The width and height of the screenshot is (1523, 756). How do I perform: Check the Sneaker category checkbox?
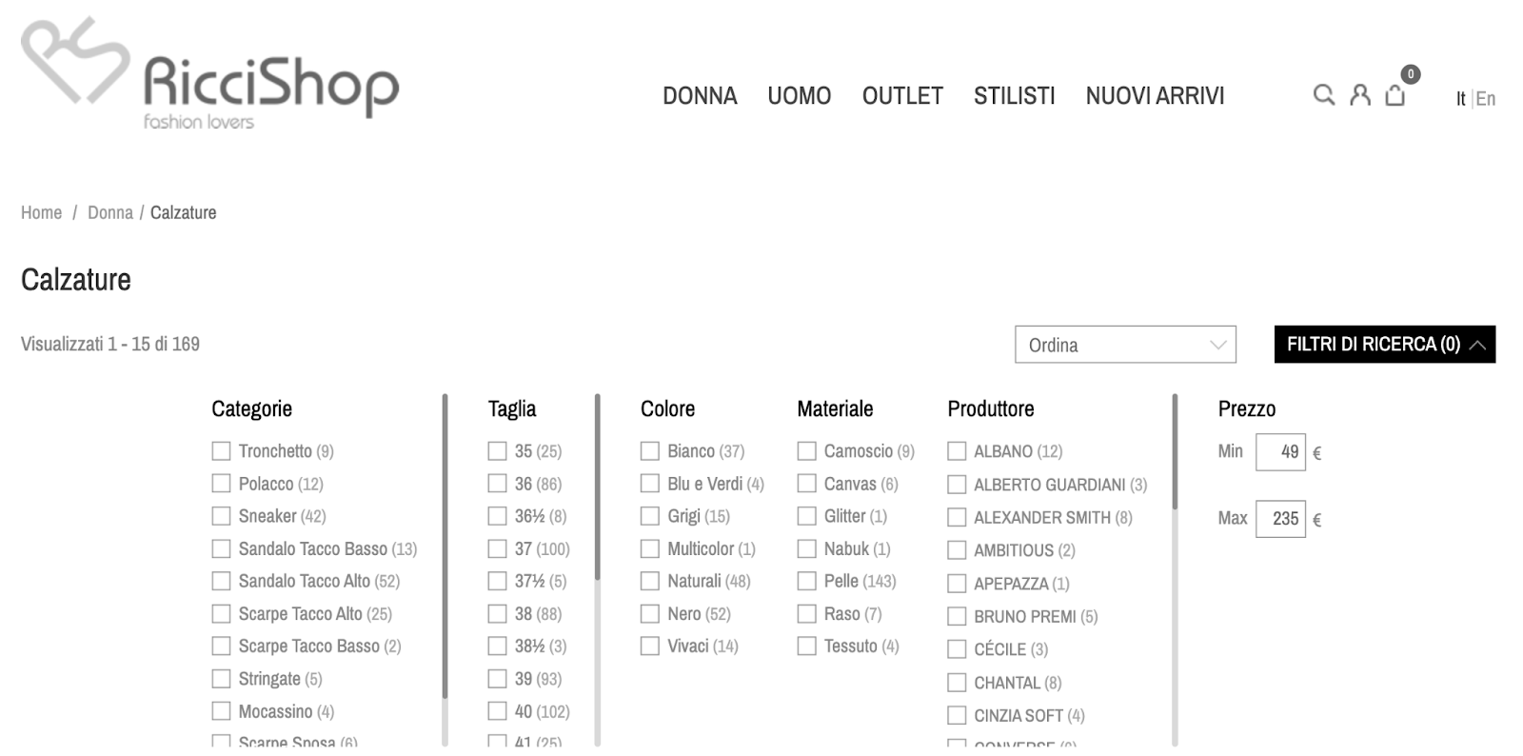(x=221, y=516)
